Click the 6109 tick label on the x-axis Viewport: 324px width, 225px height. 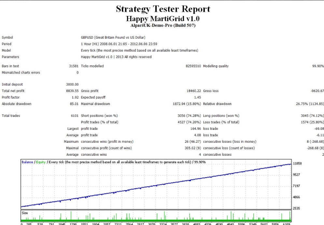click(287, 224)
